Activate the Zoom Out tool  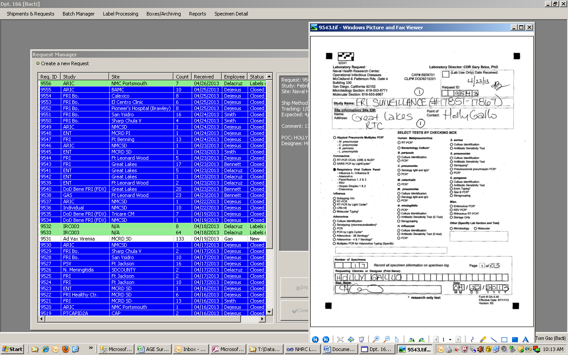click(387, 339)
